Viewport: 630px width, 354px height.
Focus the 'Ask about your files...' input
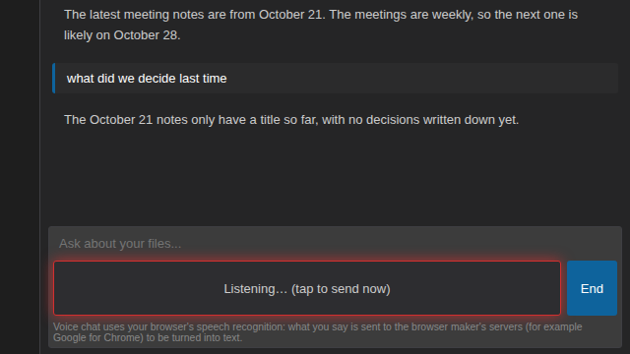tap(335, 244)
